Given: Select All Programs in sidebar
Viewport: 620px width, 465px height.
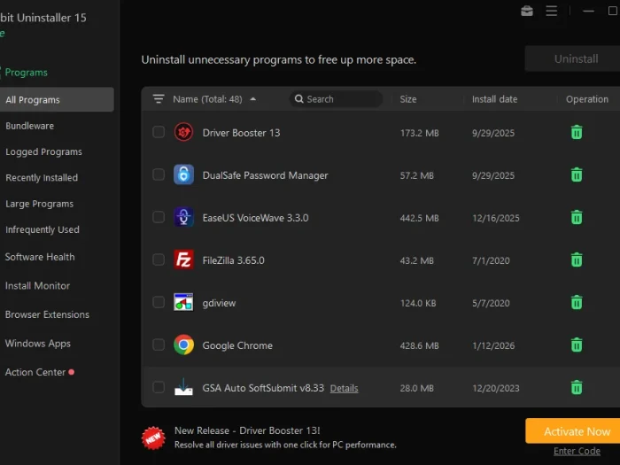Looking at the screenshot, I should (57, 99).
